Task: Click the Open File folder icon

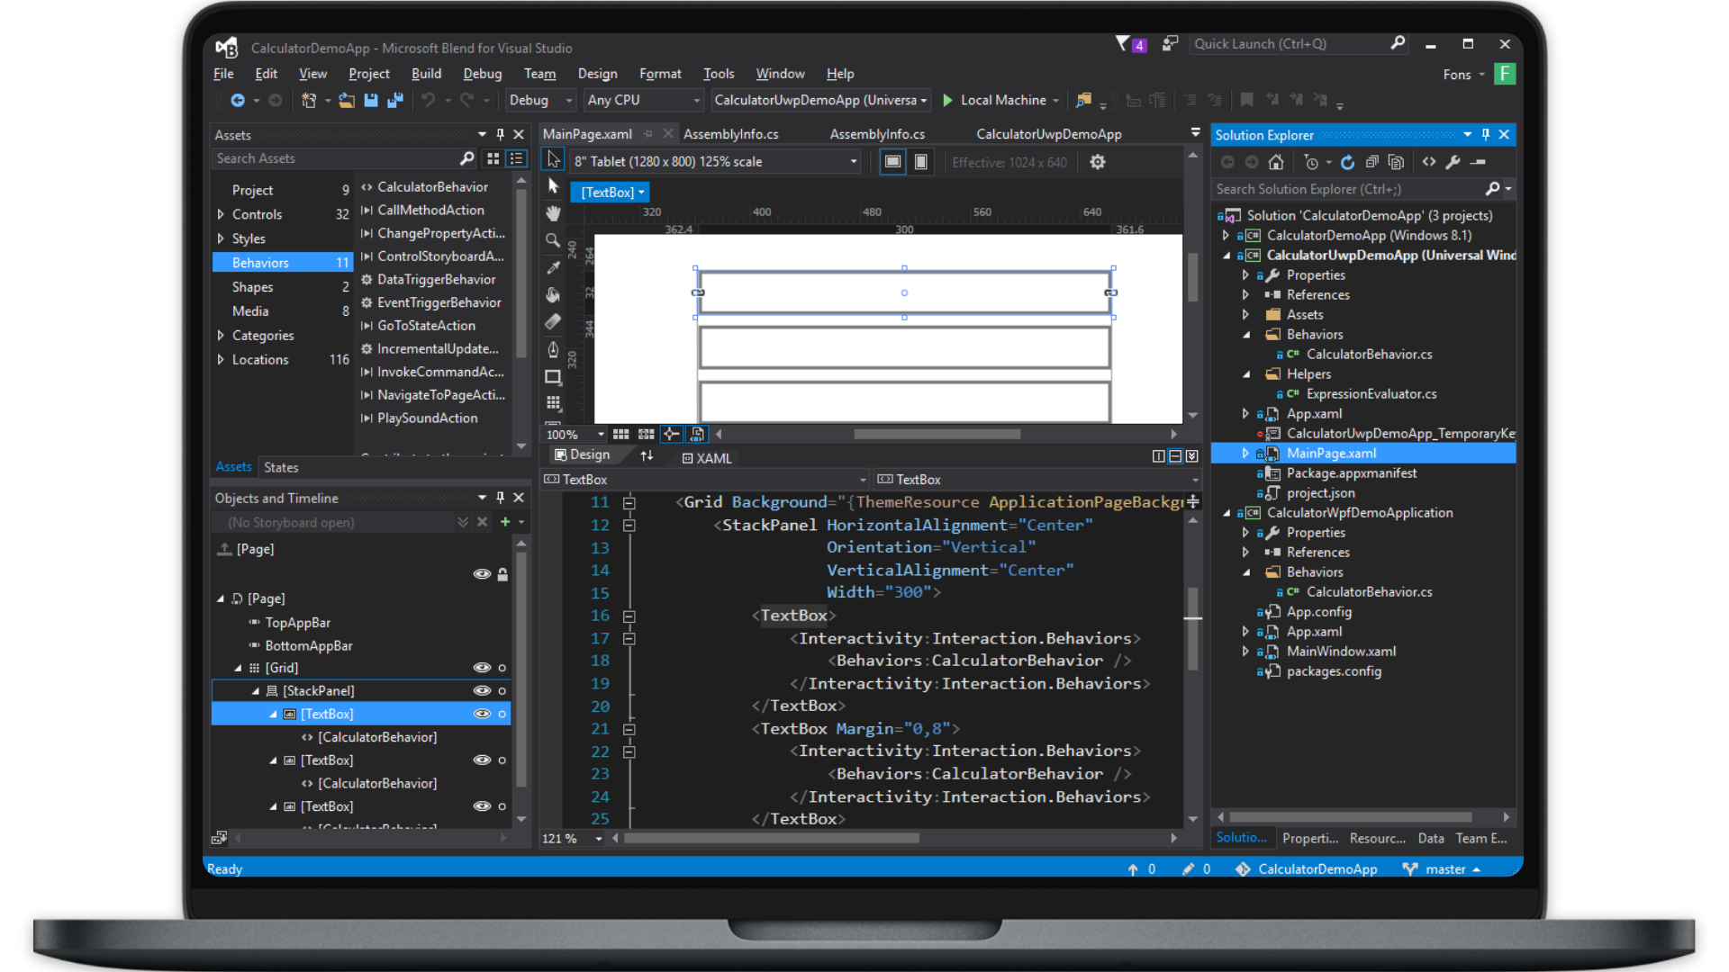Action: (347, 100)
